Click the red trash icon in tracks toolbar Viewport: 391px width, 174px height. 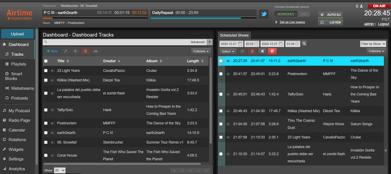pyautogui.click(x=85, y=51)
